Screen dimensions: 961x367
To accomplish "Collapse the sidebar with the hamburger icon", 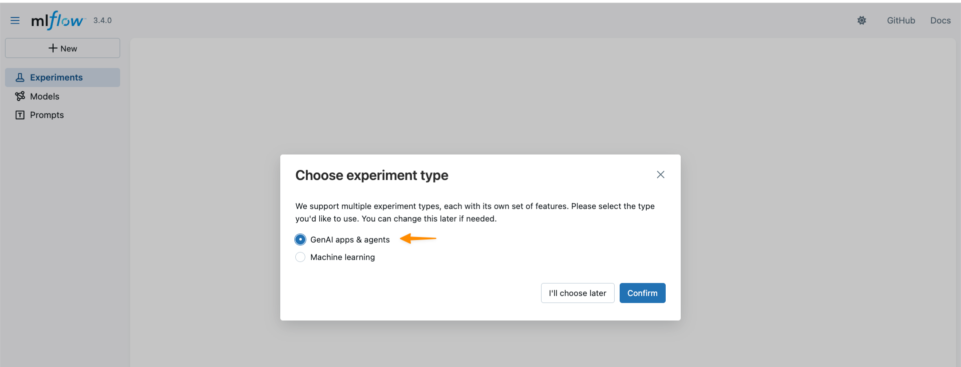I will point(15,20).
